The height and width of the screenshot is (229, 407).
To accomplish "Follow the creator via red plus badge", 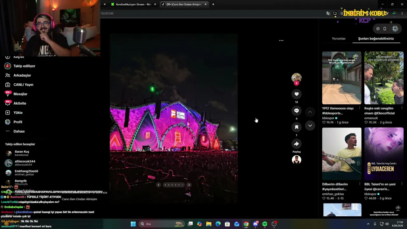I will [x=296, y=83].
